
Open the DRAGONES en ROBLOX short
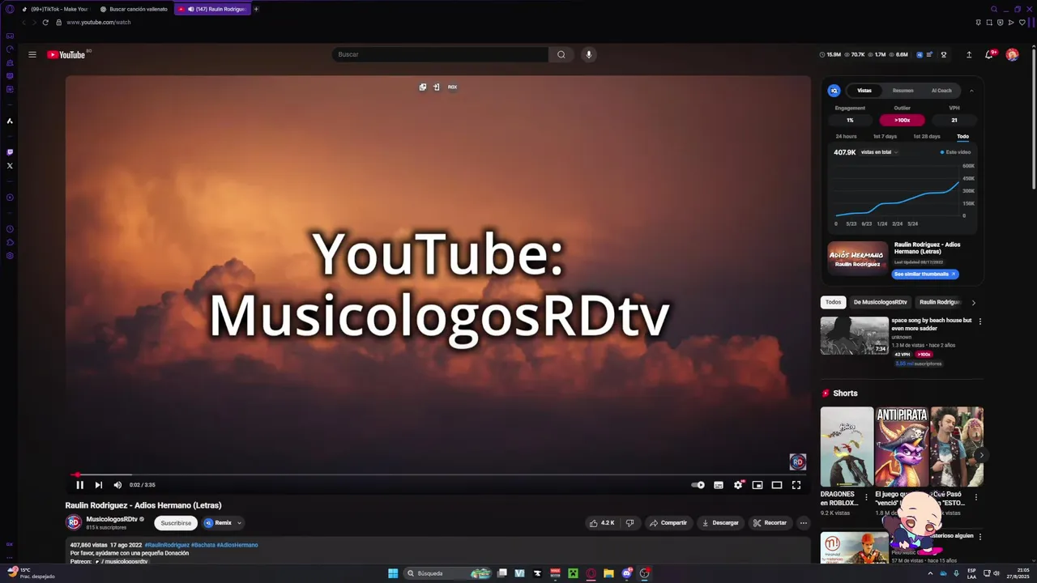847,447
